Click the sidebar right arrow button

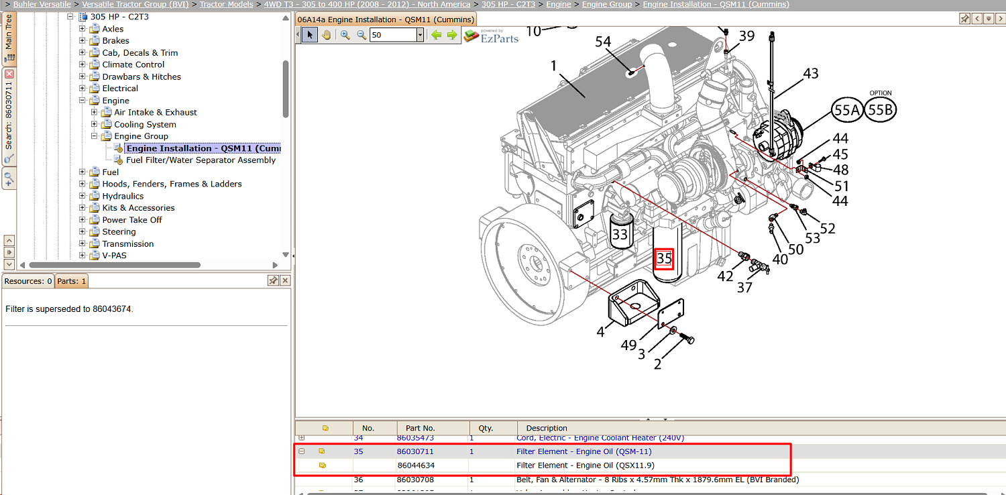tap(9, 252)
